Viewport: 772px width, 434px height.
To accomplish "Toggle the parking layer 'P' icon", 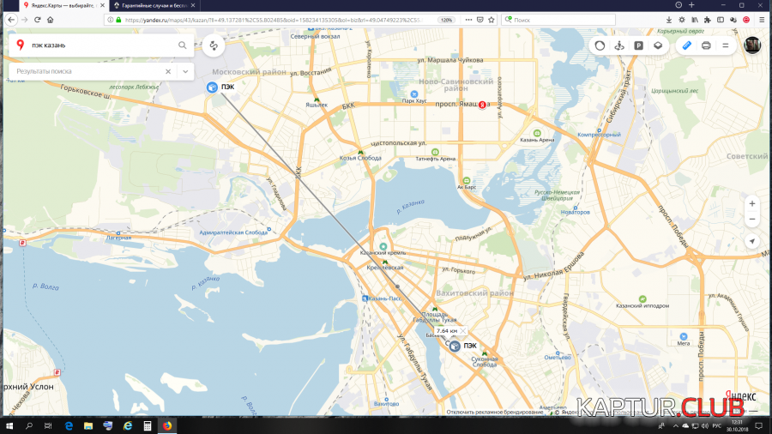I will pyautogui.click(x=638, y=45).
